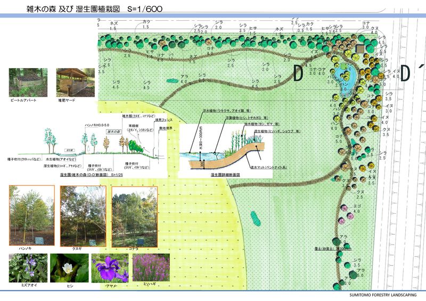Screen dimensions: 426x301
Task: Click the 覆土(砂質土) note on the plan
Action: [x=332, y=248]
